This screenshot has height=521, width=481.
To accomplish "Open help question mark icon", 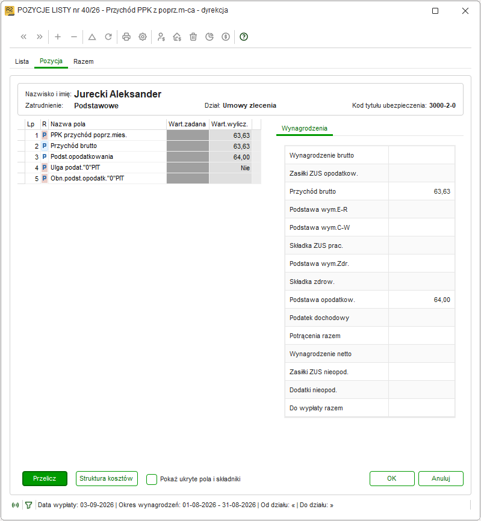I will click(244, 37).
